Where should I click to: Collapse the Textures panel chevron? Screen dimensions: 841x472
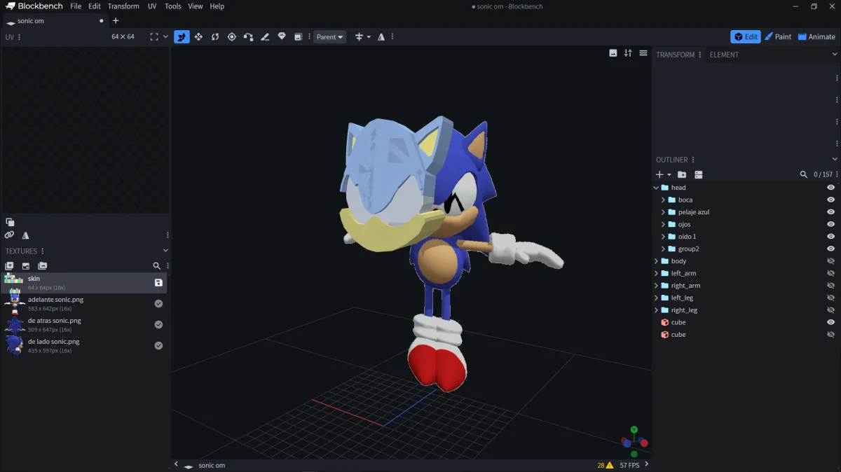(x=165, y=251)
